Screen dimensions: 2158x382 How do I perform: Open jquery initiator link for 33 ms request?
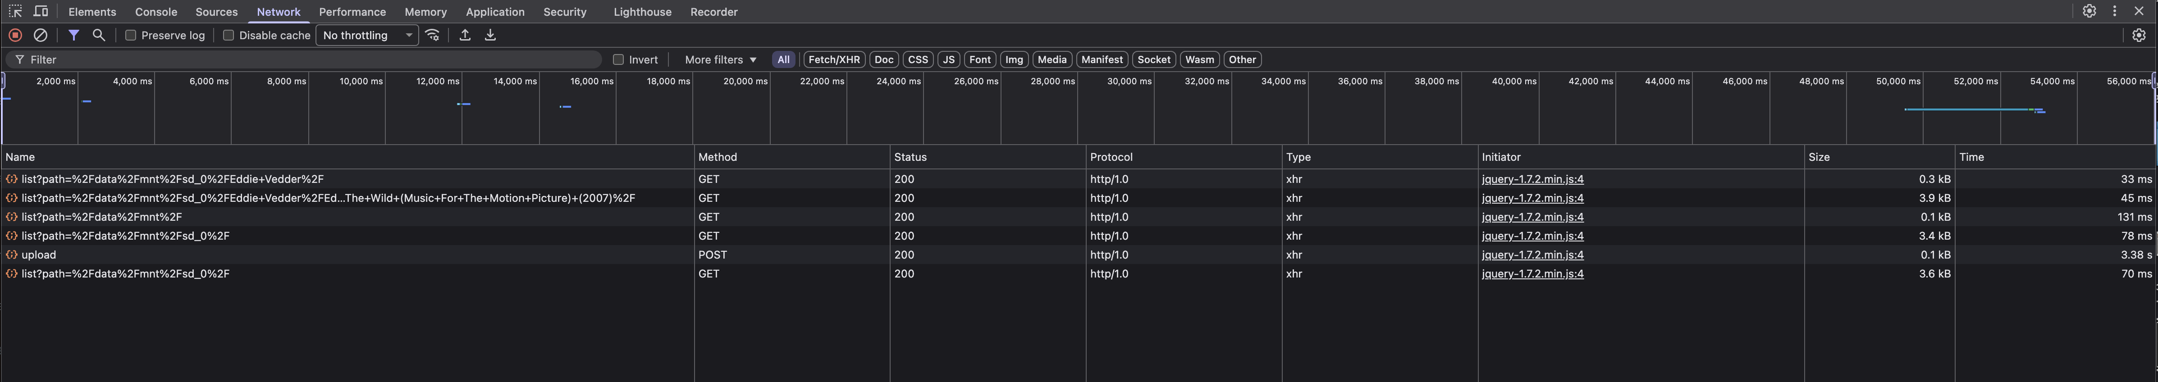click(x=1532, y=179)
